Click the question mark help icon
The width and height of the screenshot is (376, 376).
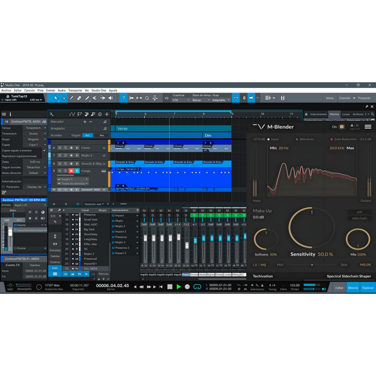coord(124,98)
